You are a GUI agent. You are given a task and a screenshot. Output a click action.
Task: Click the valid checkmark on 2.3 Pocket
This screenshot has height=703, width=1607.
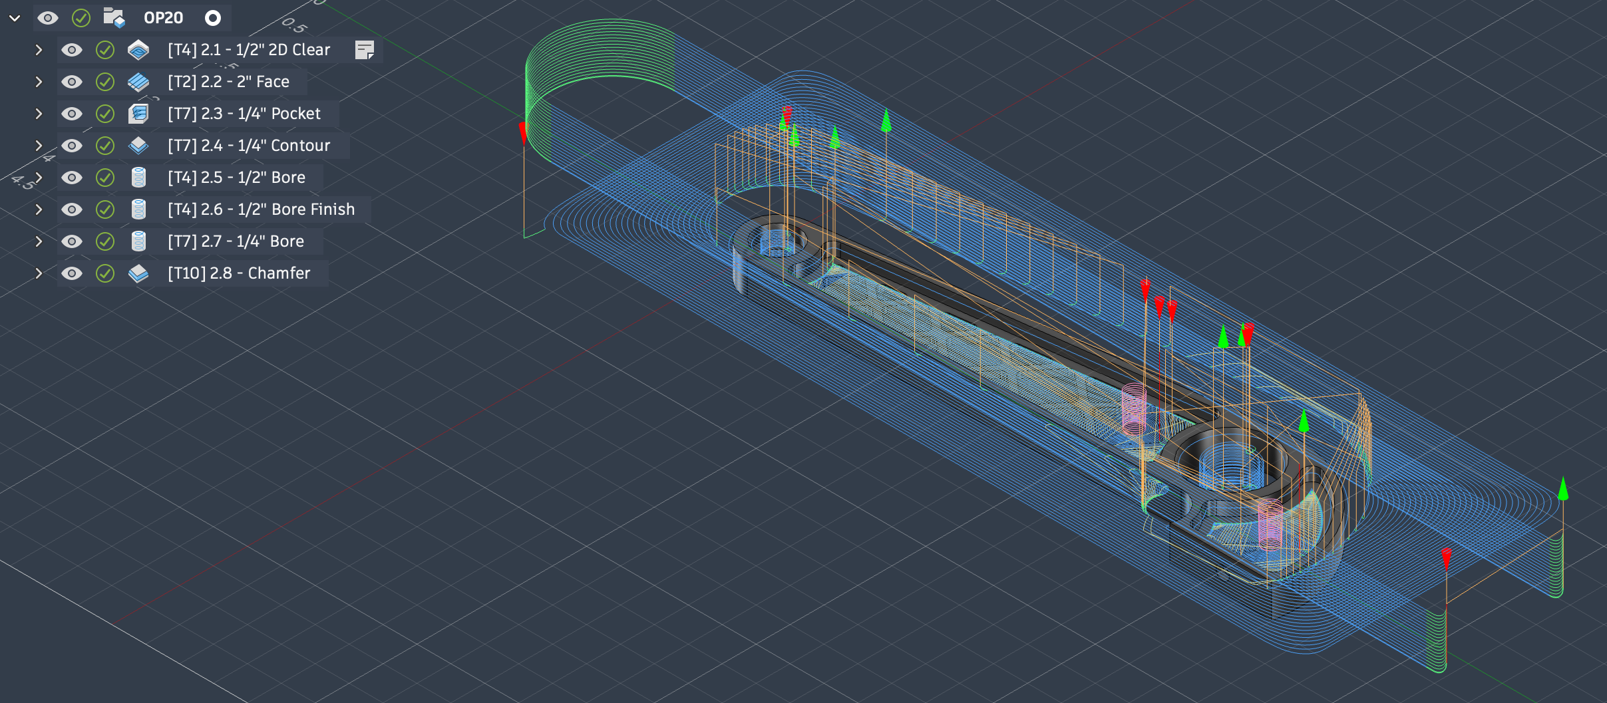(x=105, y=114)
